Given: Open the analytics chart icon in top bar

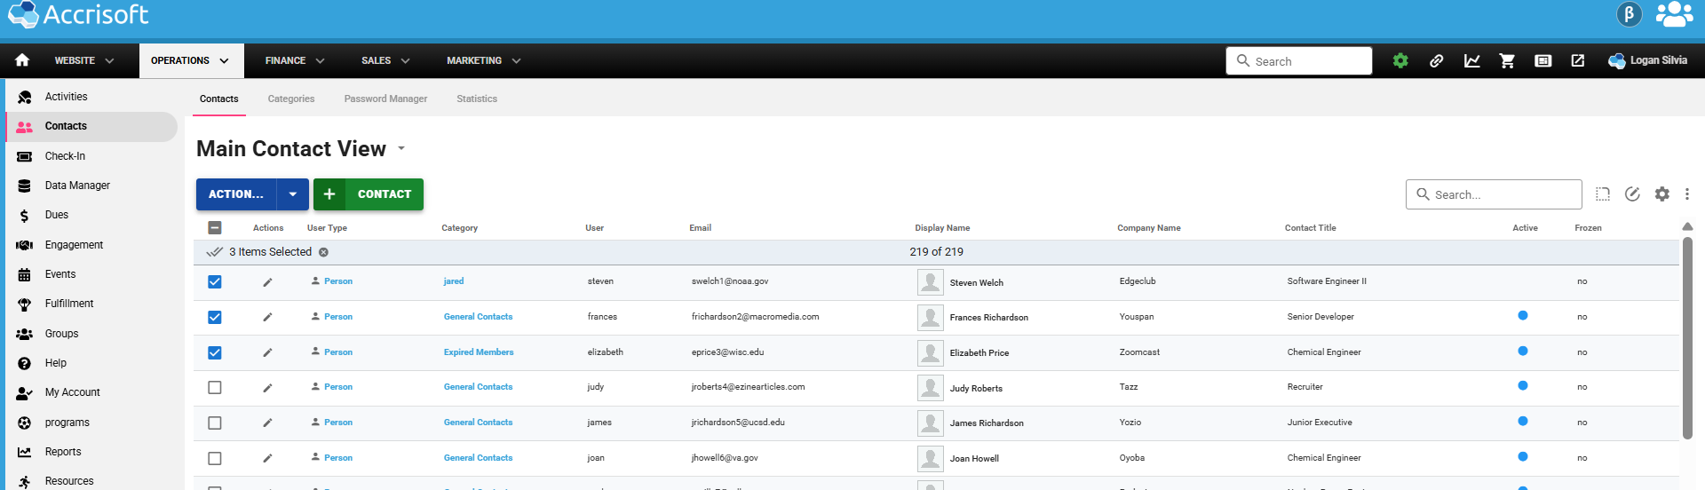Looking at the screenshot, I should 1471,60.
